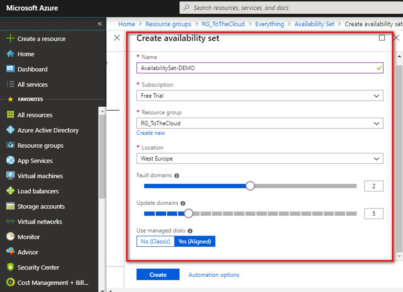Click the blue Create button
Image resolution: width=403 pixels, height=292 pixels.
pos(158,274)
